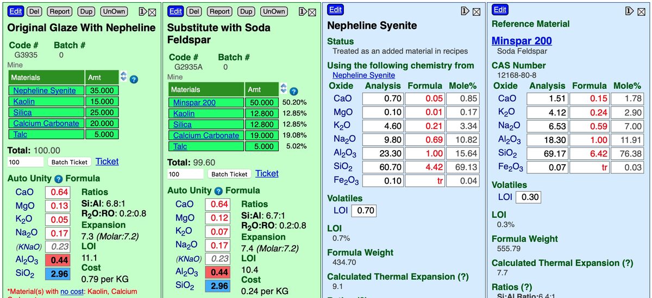Click the (?) after Calculated Thermal Expansion in Minspar panel
Viewport: 652px width, 298px height.
click(x=628, y=263)
